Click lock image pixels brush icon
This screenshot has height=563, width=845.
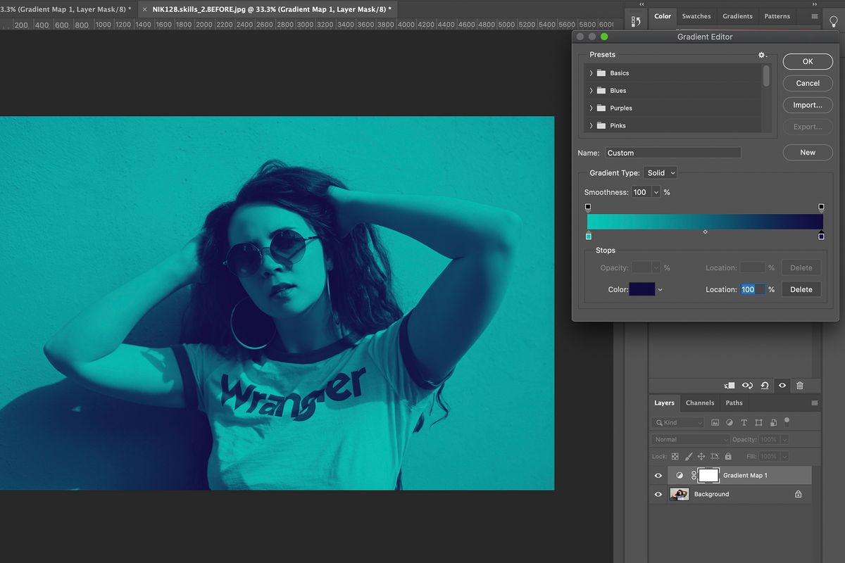[x=689, y=457]
